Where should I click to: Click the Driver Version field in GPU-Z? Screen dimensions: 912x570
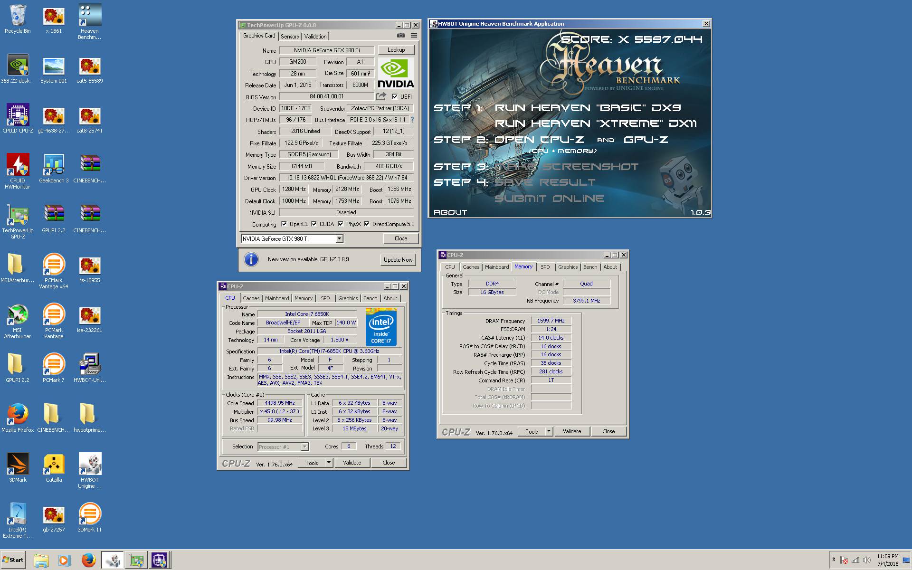(x=347, y=178)
